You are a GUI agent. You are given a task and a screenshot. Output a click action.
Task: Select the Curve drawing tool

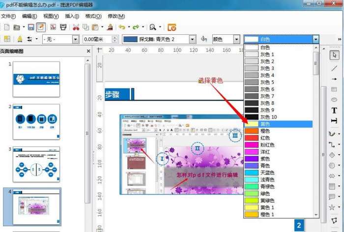[332, 134]
